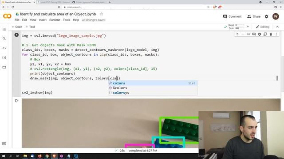Open the table of contents sidebar icon

[4, 29]
